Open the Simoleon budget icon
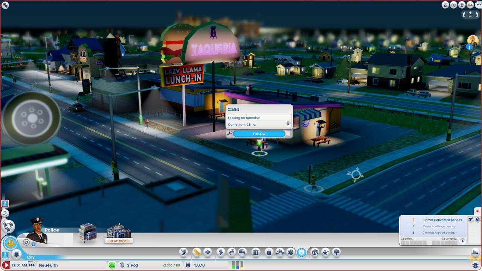This screenshot has height=271, width=482. (x=122, y=265)
